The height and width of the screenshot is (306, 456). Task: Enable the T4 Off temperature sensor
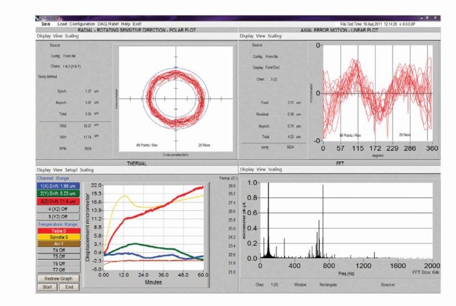[58, 250]
